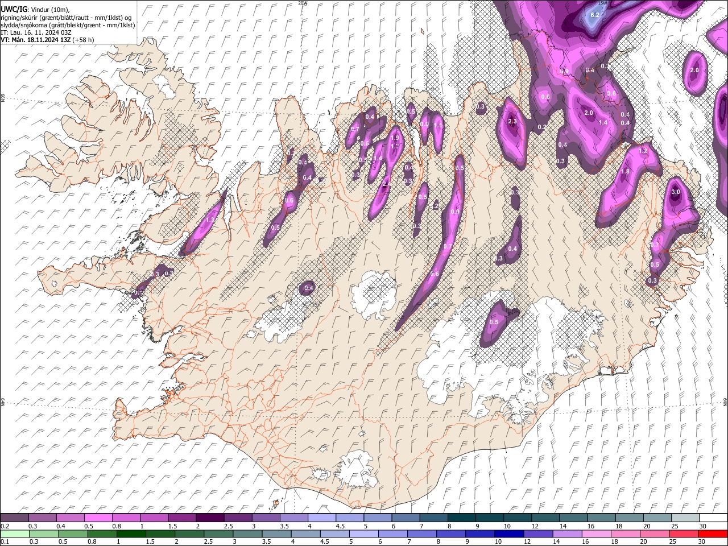Screen dimensions: 728x546
Task: Click the white 30 swatch ending the upper legend row
Action: [x=713, y=518]
